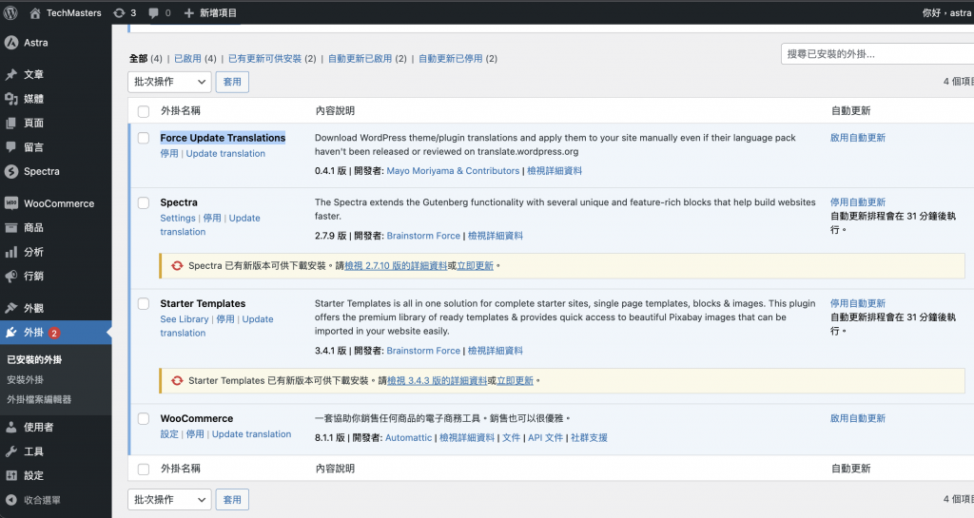
Task: Open the comments bubble icon
Action: tap(153, 13)
